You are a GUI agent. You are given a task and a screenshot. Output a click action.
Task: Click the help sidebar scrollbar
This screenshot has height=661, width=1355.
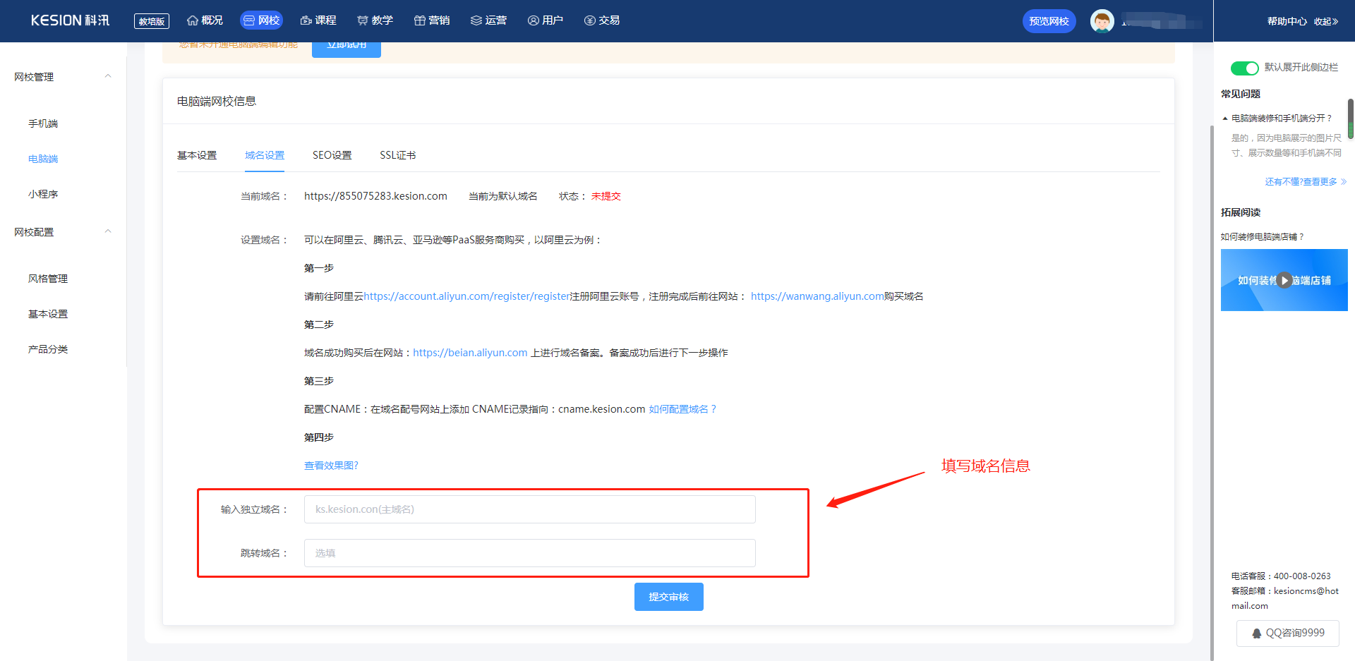click(x=1350, y=119)
